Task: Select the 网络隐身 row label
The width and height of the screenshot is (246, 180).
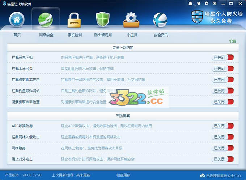Action: [x=18, y=148]
